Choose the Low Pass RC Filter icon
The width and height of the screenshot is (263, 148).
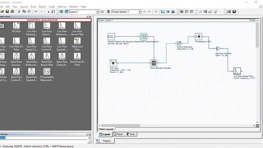coord(16,41)
